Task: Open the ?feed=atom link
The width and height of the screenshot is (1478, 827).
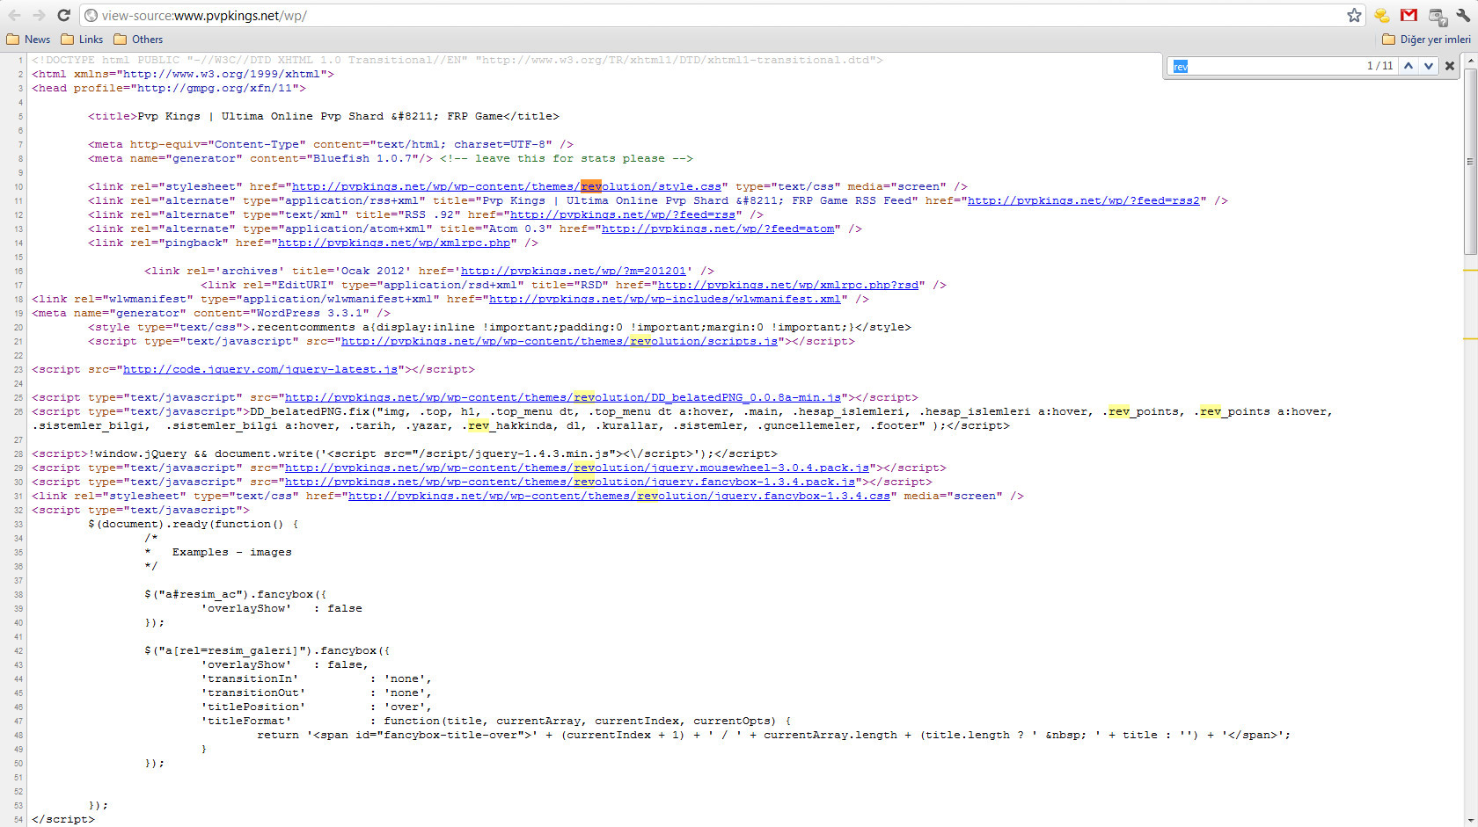Action: pyautogui.click(x=718, y=229)
